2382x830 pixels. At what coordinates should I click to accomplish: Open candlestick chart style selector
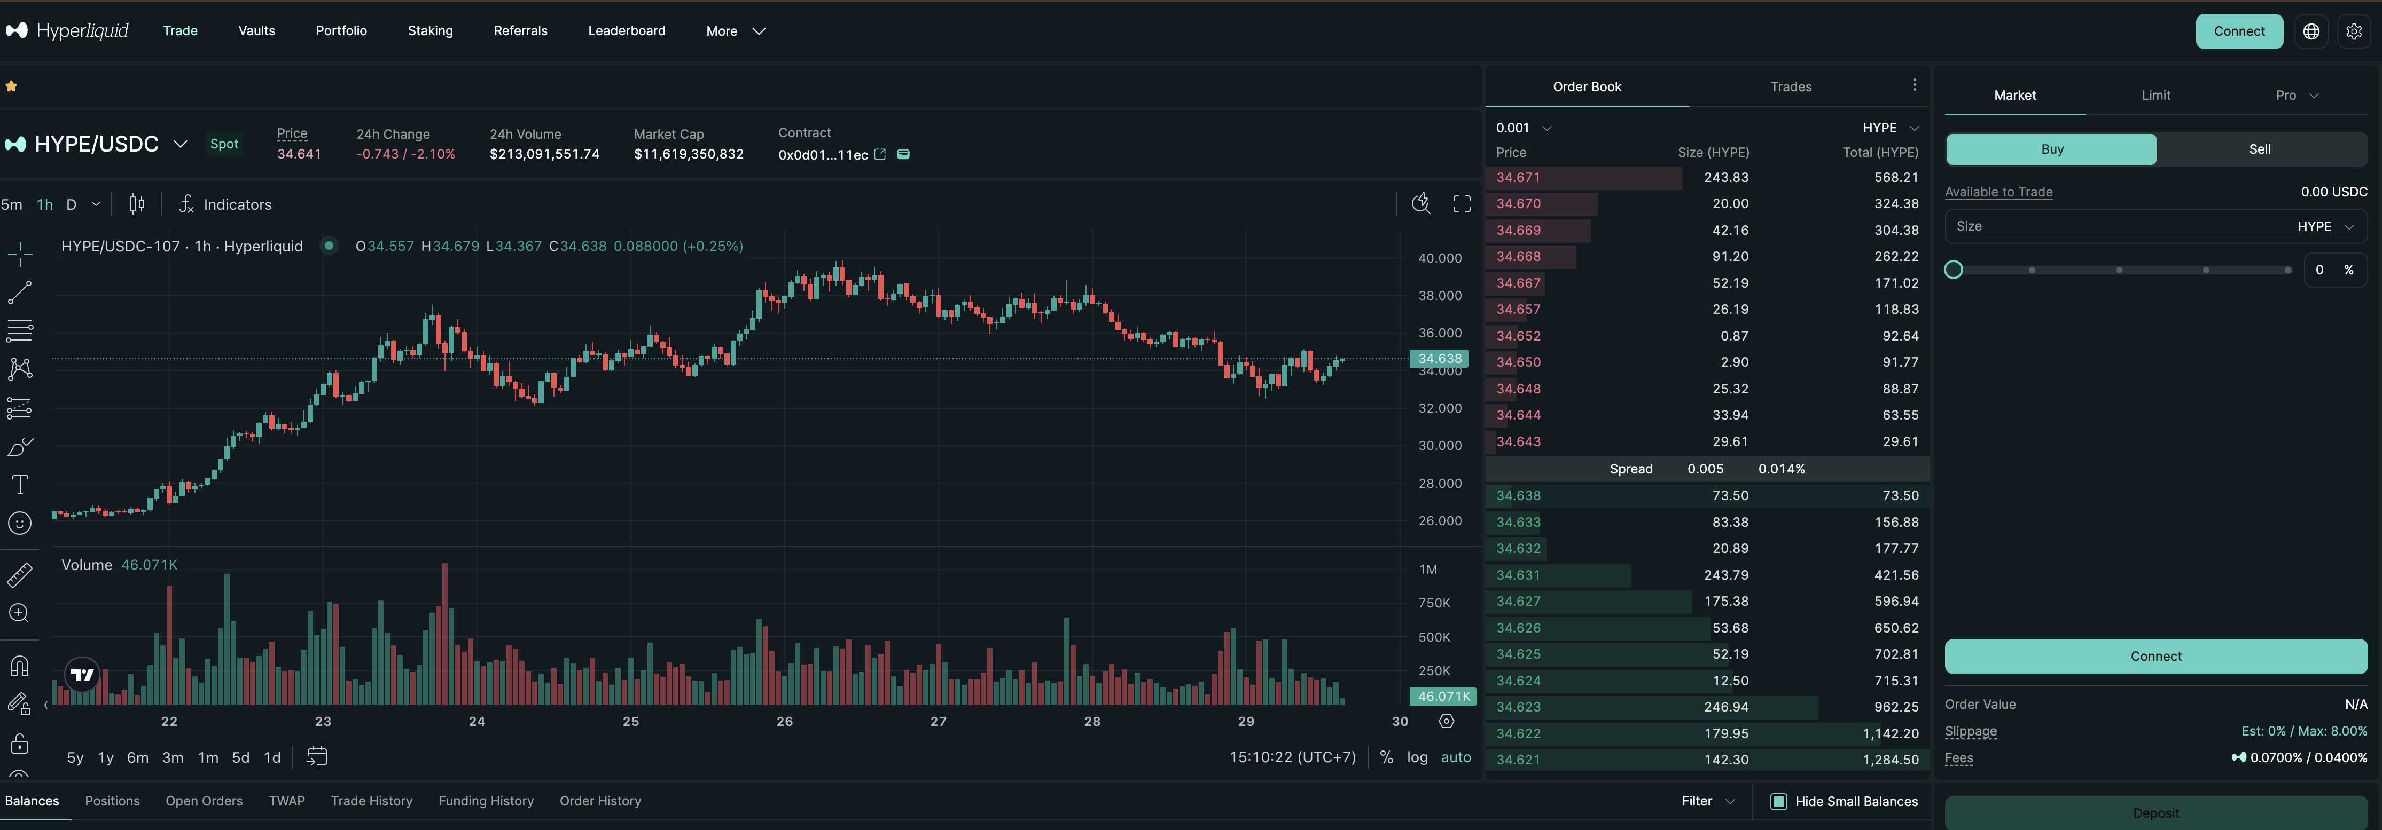(137, 204)
